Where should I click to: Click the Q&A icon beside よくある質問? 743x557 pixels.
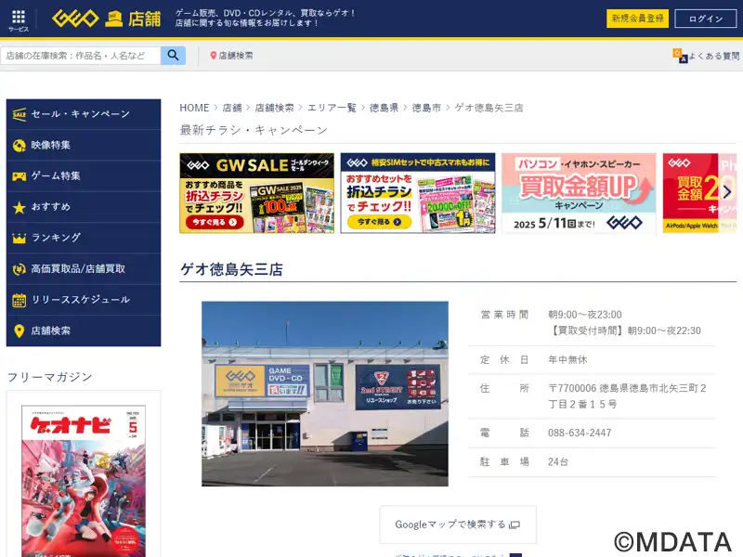coord(680,56)
